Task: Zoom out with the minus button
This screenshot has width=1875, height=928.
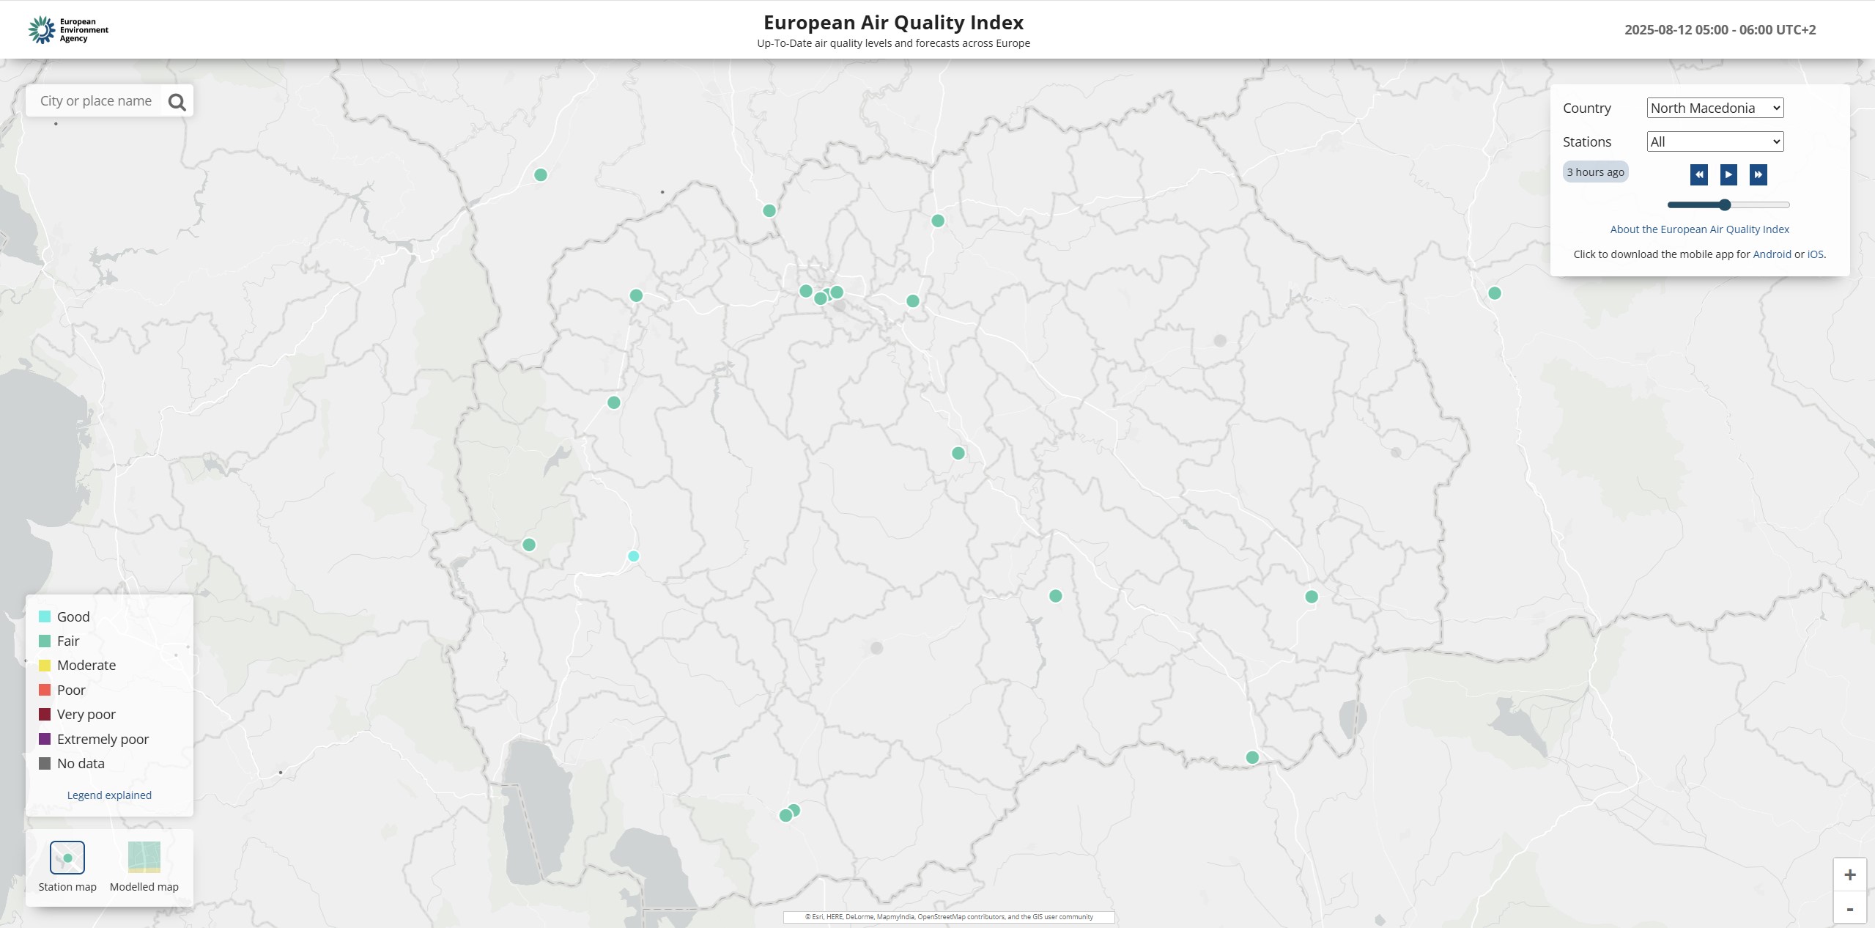Action: coord(1849,909)
